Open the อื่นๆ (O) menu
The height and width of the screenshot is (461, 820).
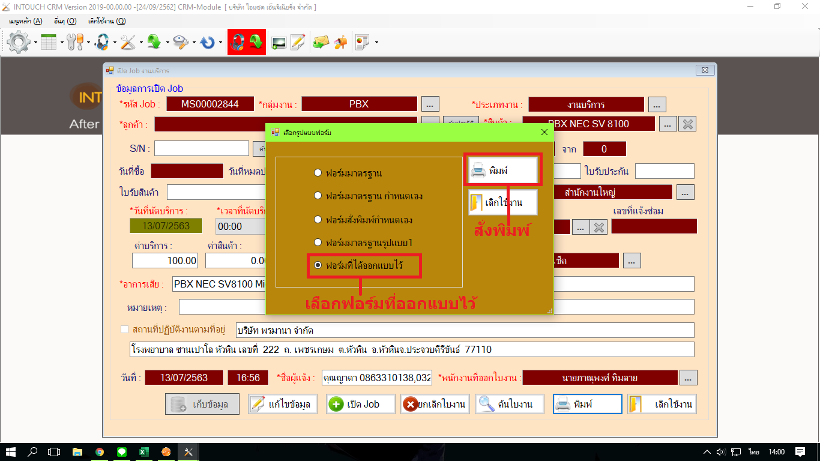(x=65, y=21)
